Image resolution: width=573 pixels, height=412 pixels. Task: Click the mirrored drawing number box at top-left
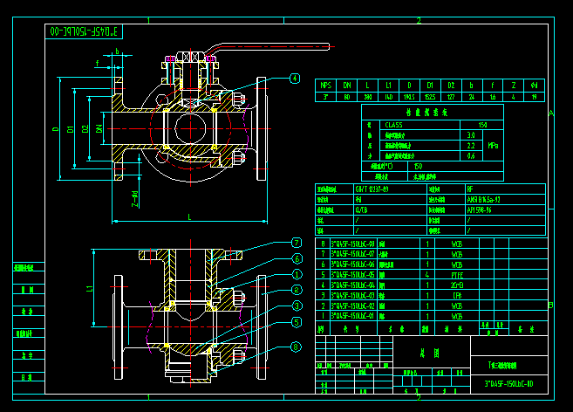pos(84,31)
